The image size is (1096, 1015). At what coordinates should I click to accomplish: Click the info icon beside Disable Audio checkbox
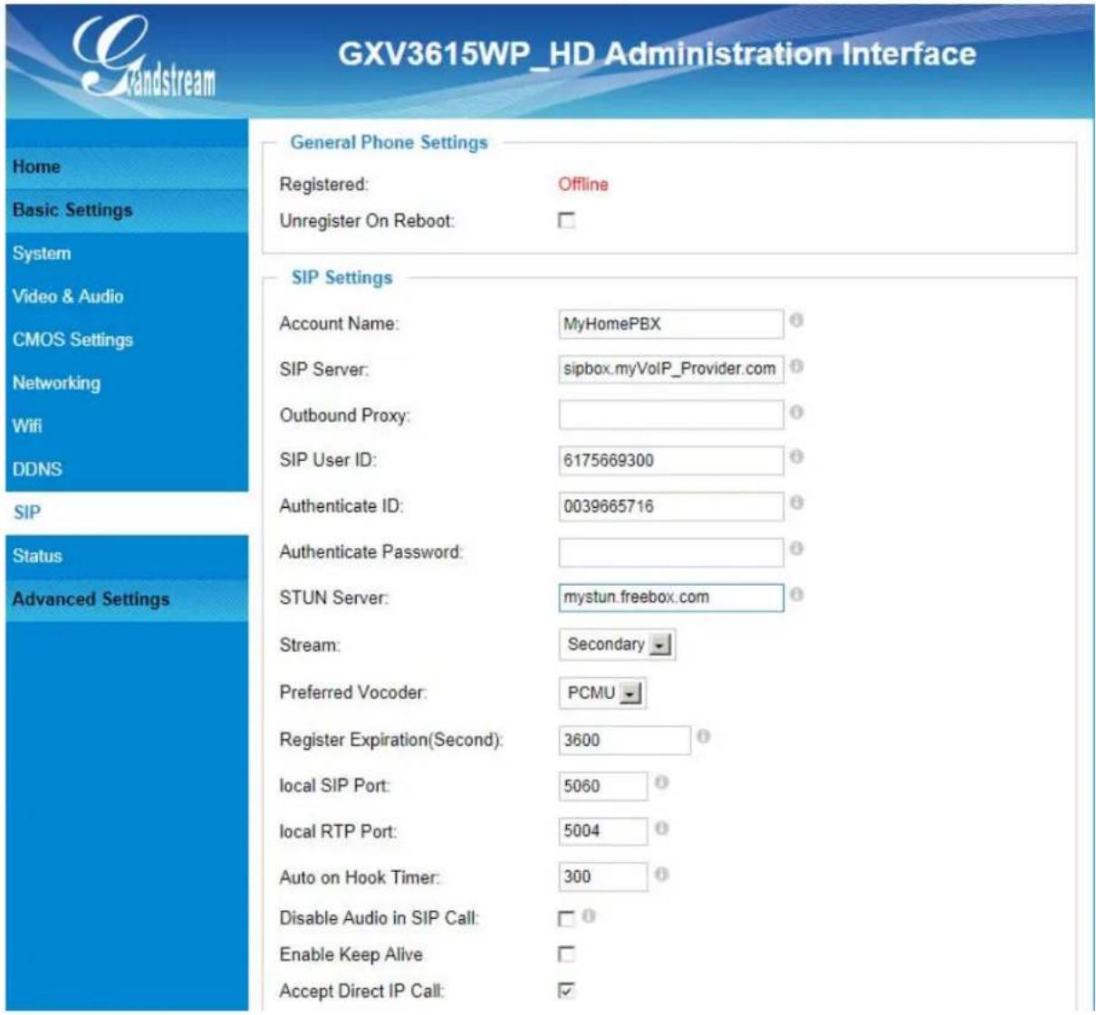589,916
